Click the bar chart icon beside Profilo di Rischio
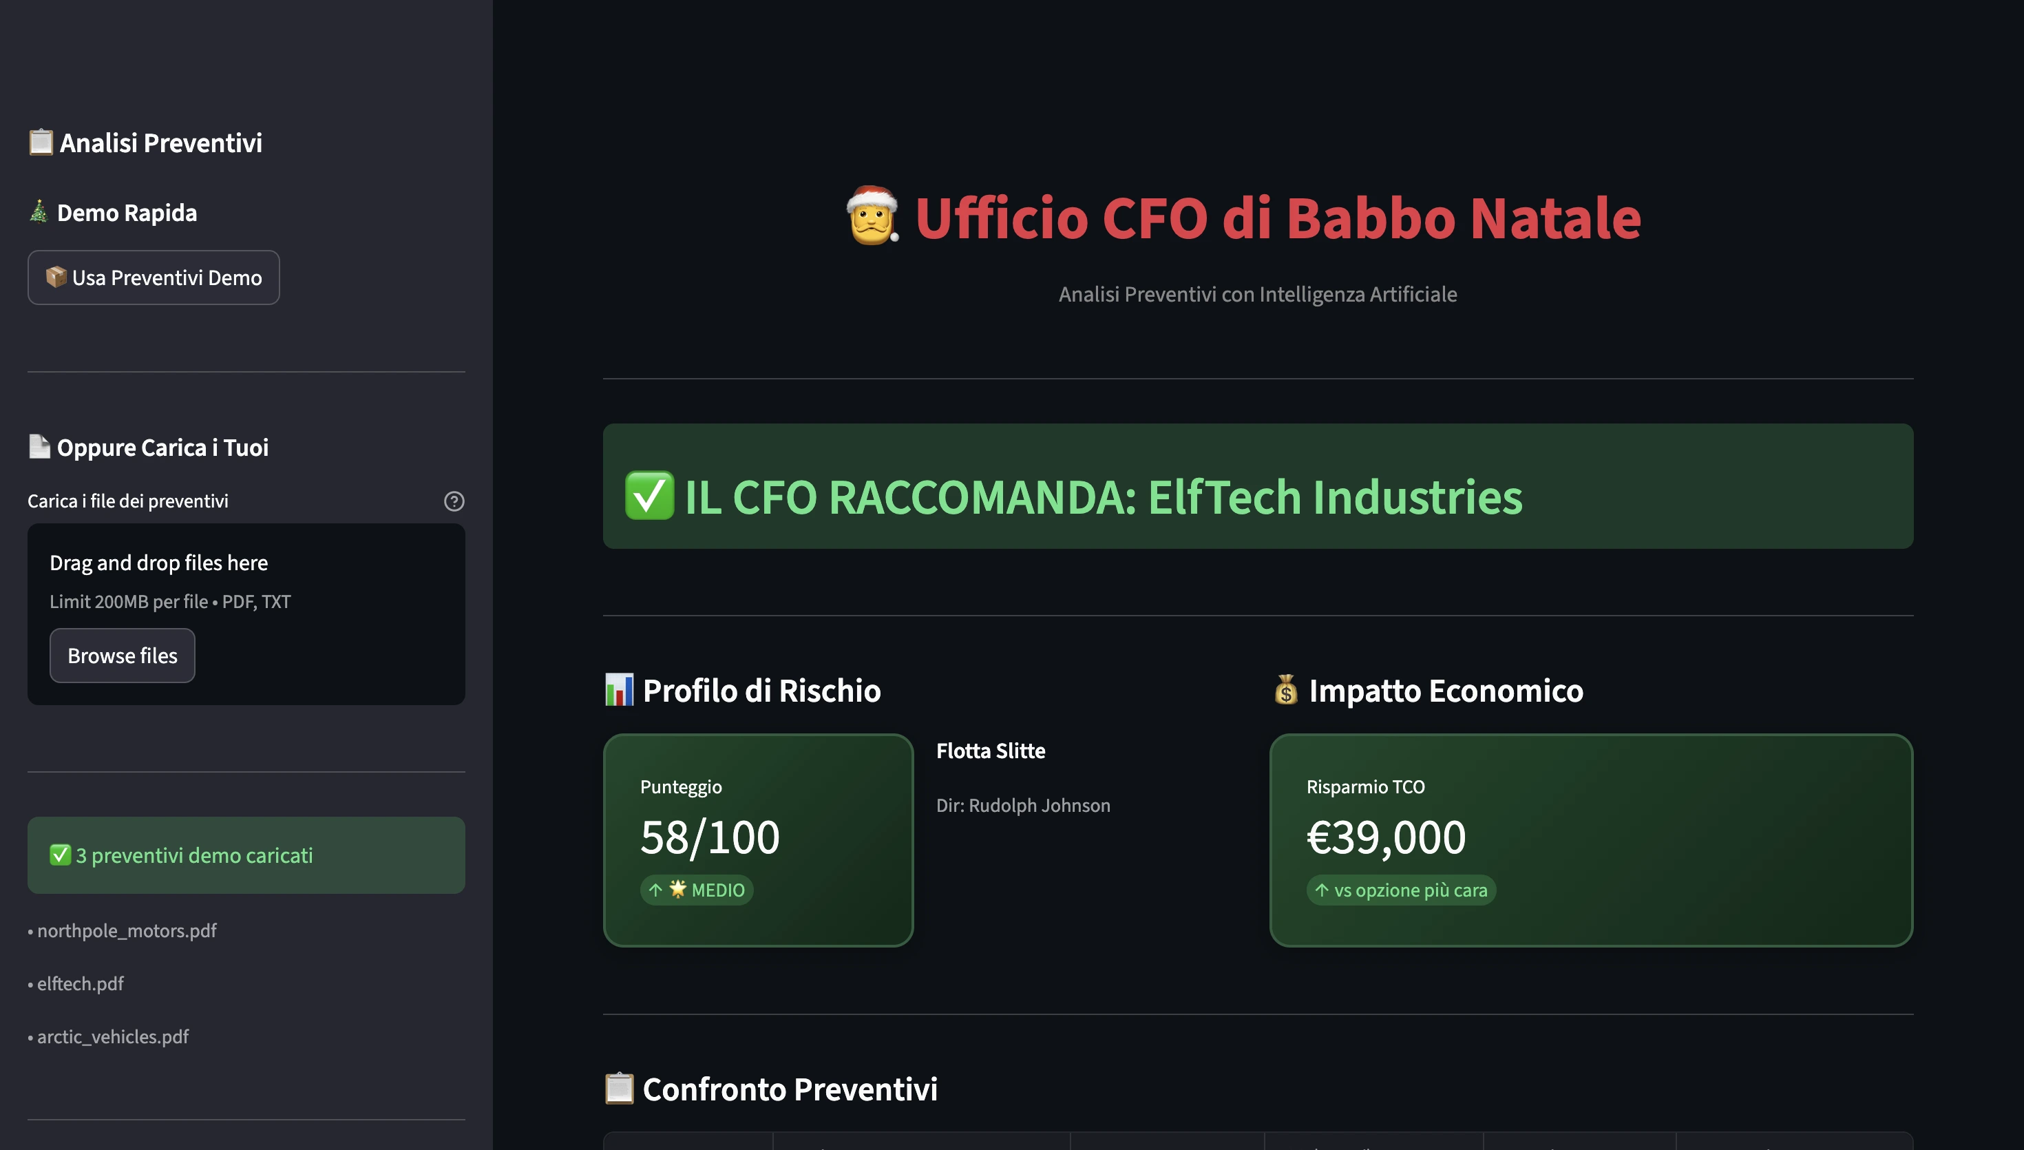Image resolution: width=2024 pixels, height=1150 pixels. coord(619,689)
